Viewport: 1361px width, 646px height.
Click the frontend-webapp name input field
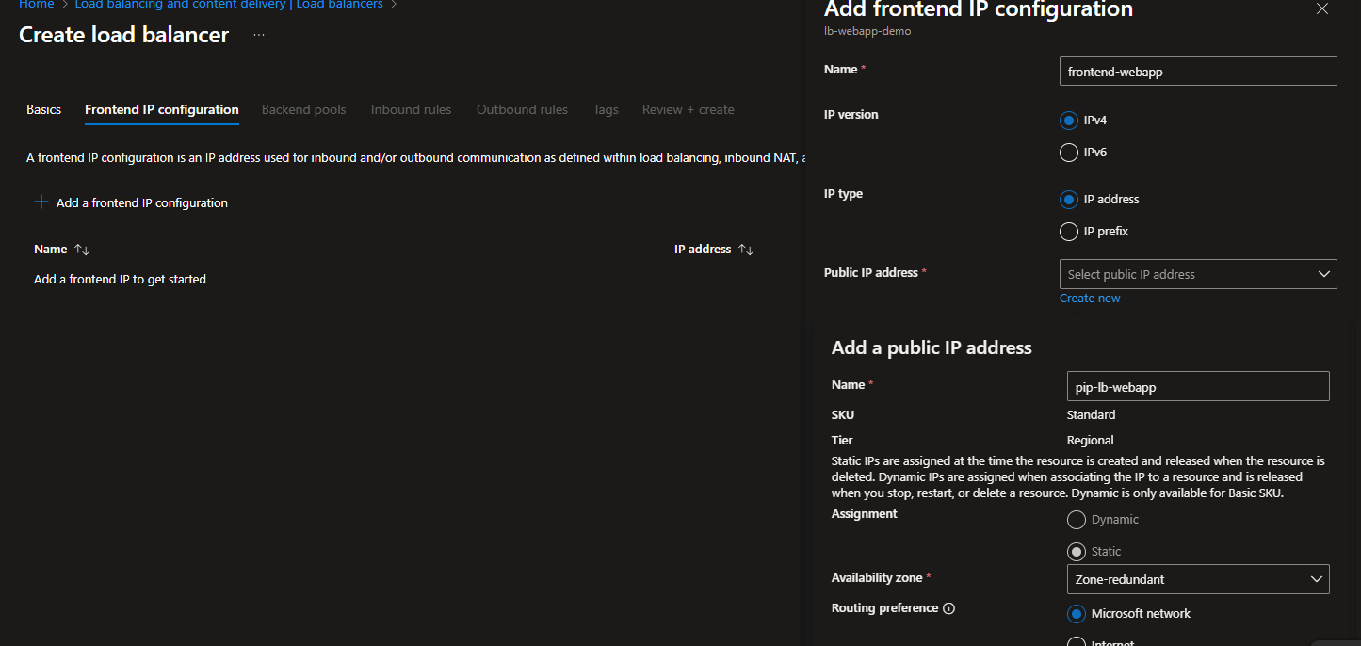pos(1197,72)
